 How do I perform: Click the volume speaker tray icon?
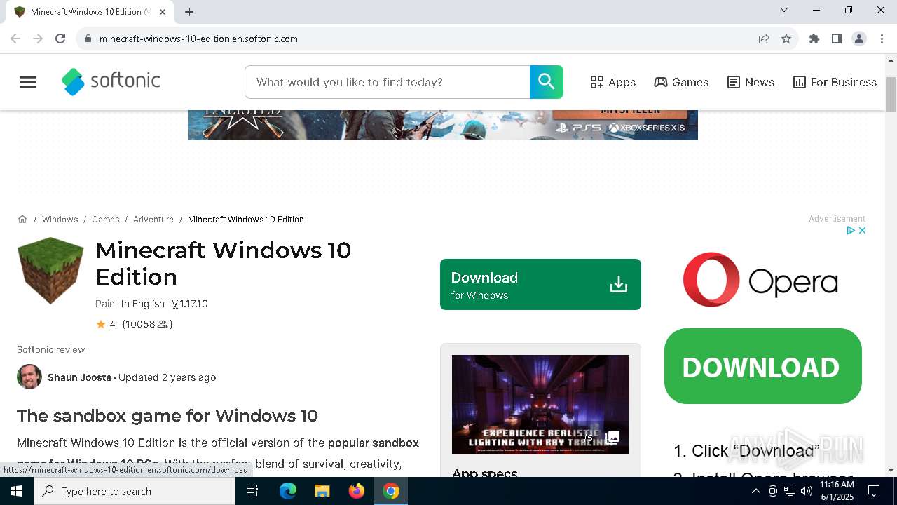[807, 491]
